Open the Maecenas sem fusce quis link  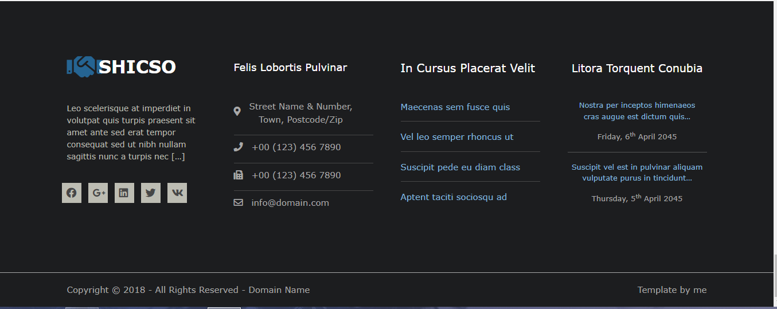(x=455, y=107)
